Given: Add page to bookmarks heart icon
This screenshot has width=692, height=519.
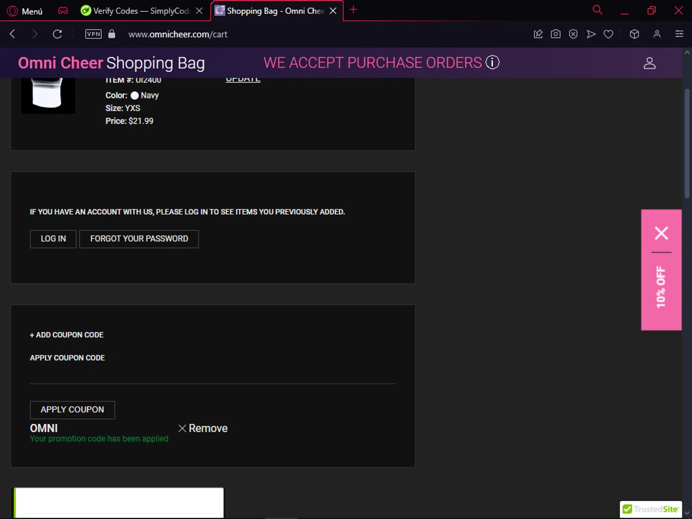Looking at the screenshot, I should click(608, 34).
